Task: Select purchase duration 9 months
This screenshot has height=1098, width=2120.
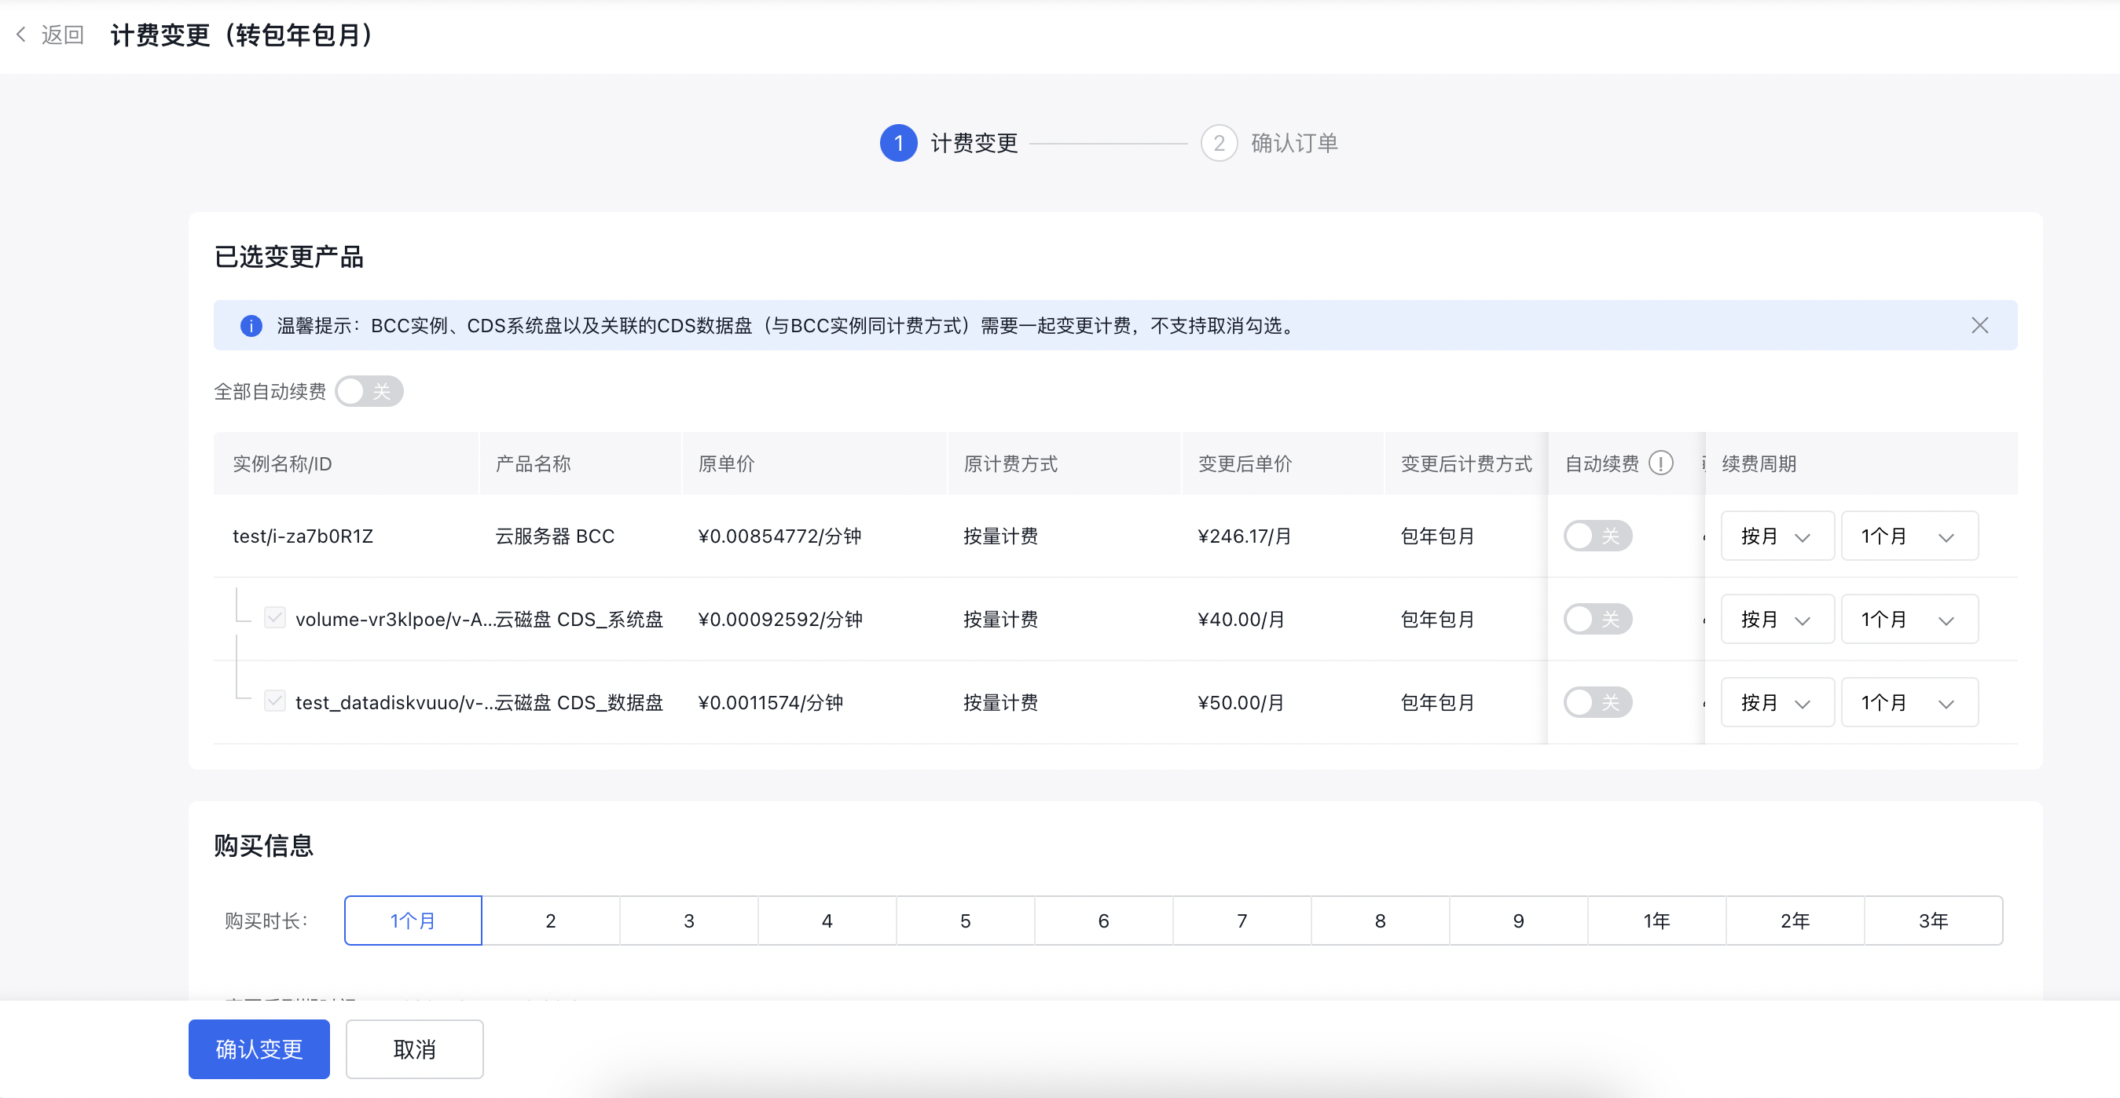Action: pyautogui.click(x=1518, y=920)
